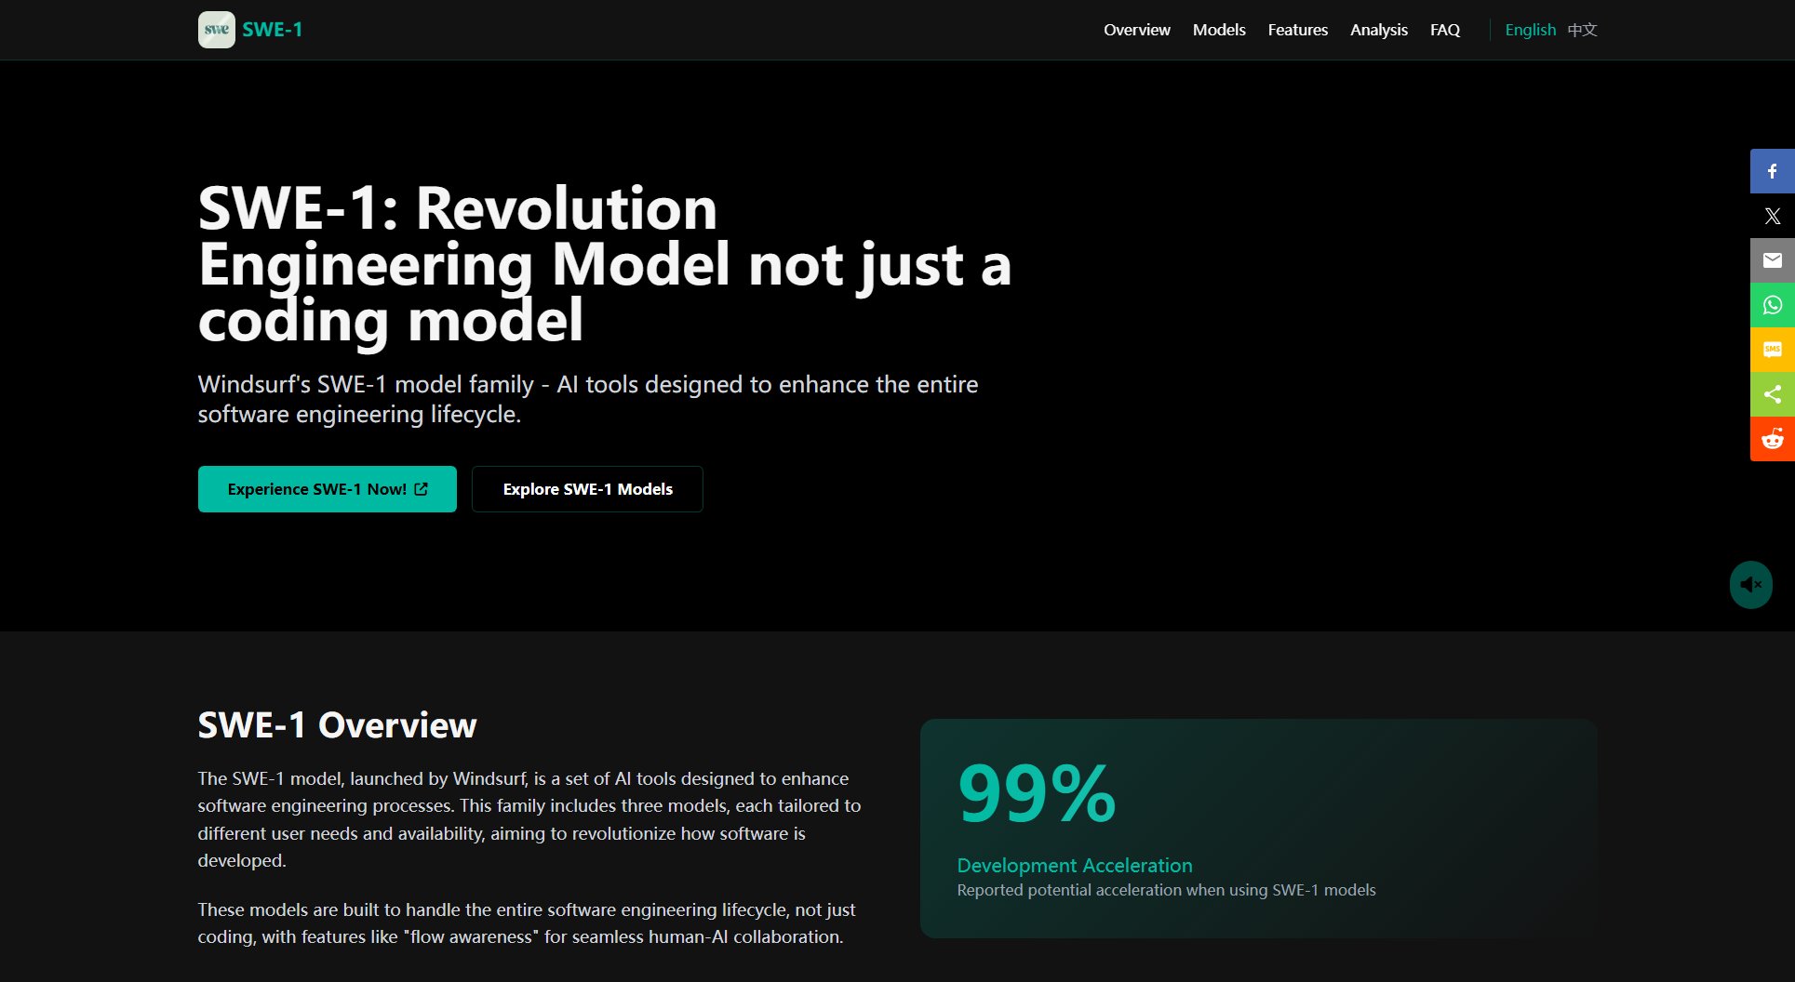Share the page on X (Twitter)
Viewport: 1795px width, 982px height.
pyautogui.click(x=1772, y=216)
